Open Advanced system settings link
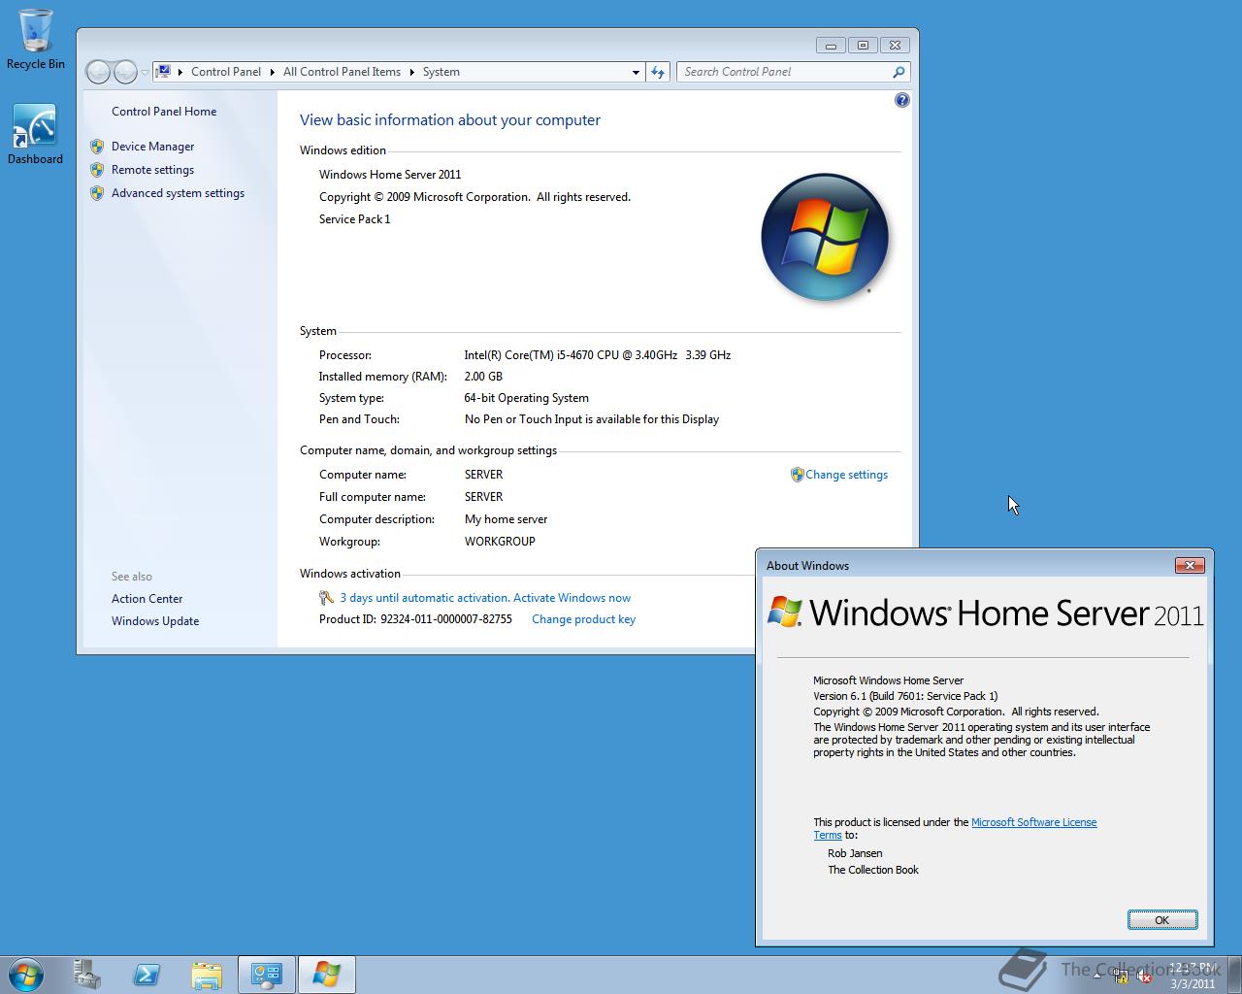The height and width of the screenshot is (994, 1242). tap(178, 193)
